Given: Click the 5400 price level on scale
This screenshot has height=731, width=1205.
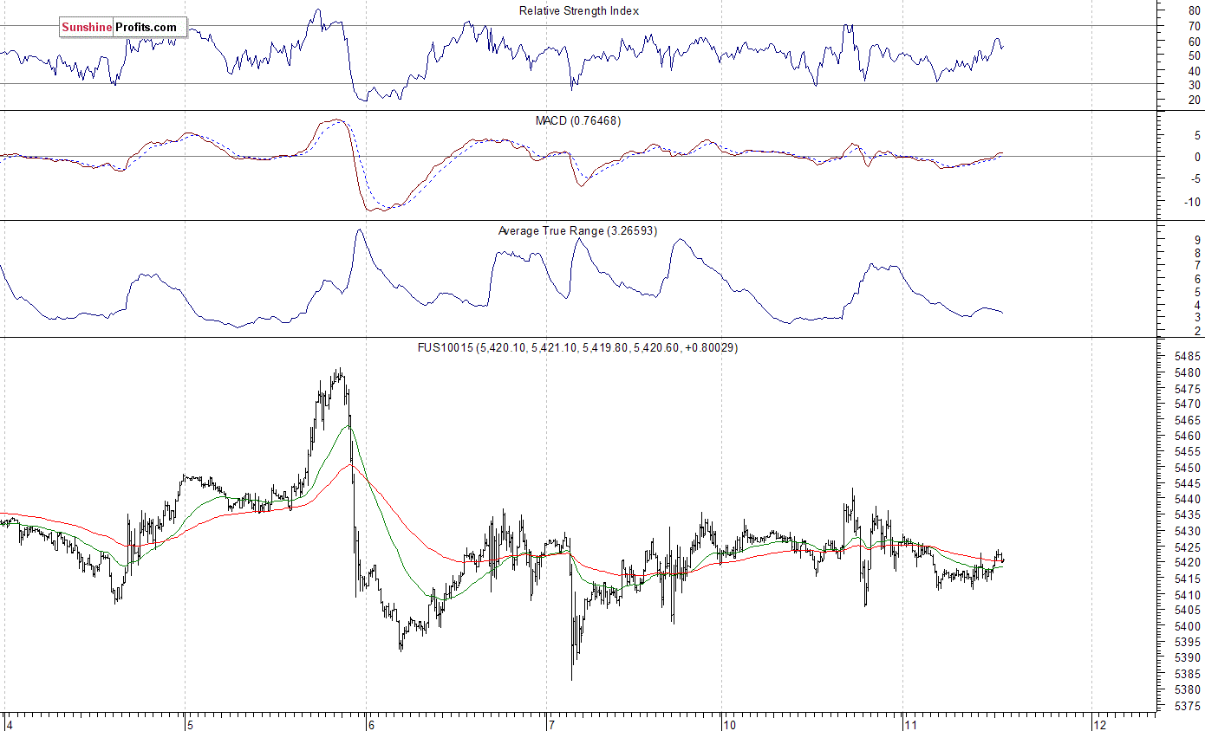Looking at the screenshot, I should (x=1188, y=626).
